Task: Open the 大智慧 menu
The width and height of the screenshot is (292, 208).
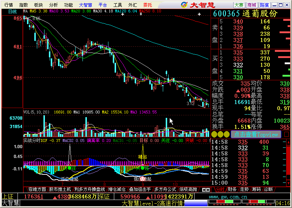Action: (x=85, y=5)
